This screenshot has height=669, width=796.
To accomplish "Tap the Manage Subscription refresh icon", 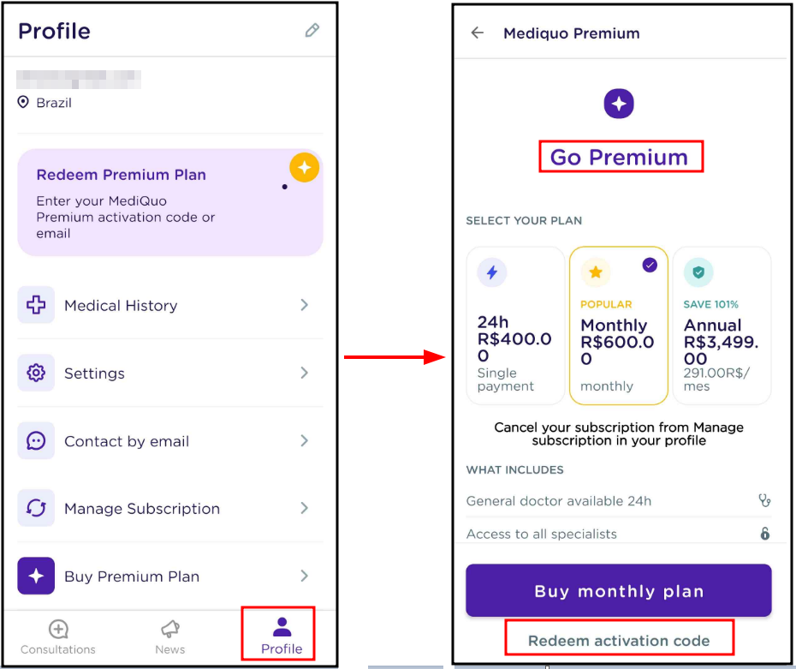I will pos(36,508).
